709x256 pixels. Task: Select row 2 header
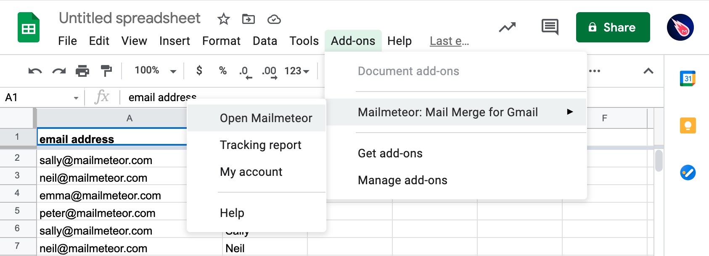(17, 158)
